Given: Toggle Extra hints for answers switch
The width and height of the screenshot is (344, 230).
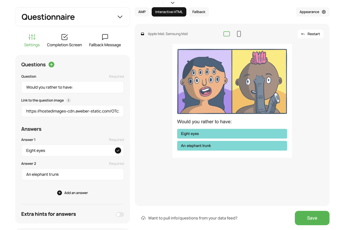Looking at the screenshot, I should point(120,214).
